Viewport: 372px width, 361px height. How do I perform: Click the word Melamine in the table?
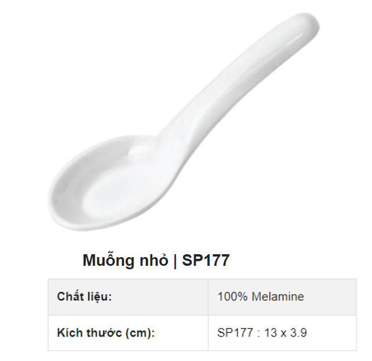(x=277, y=297)
